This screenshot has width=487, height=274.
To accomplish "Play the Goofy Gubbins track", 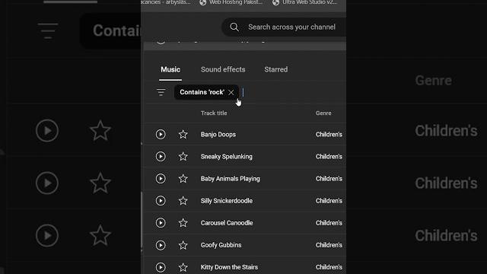I will pyautogui.click(x=161, y=245).
